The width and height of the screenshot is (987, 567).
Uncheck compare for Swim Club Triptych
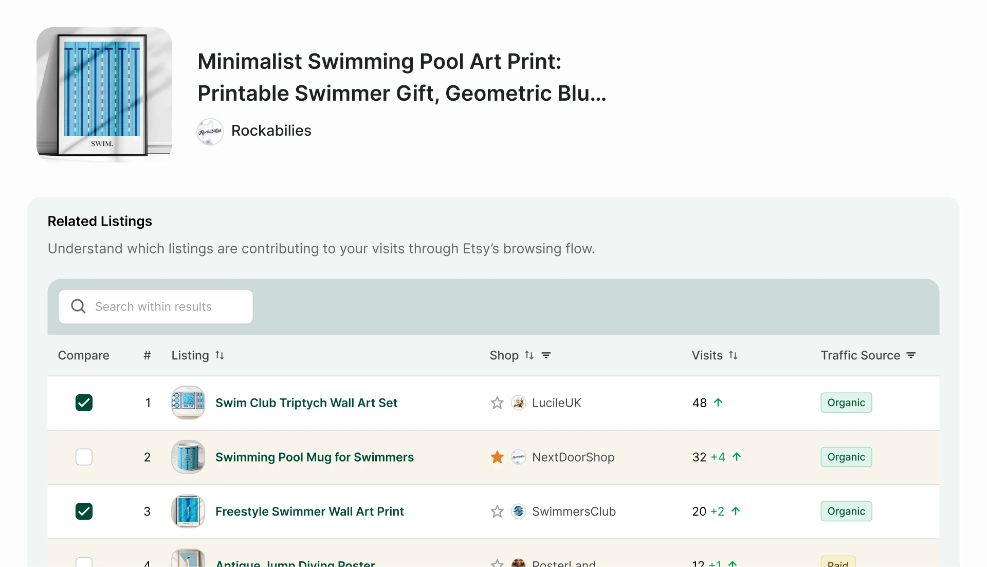pyautogui.click(x=84, y=403)
